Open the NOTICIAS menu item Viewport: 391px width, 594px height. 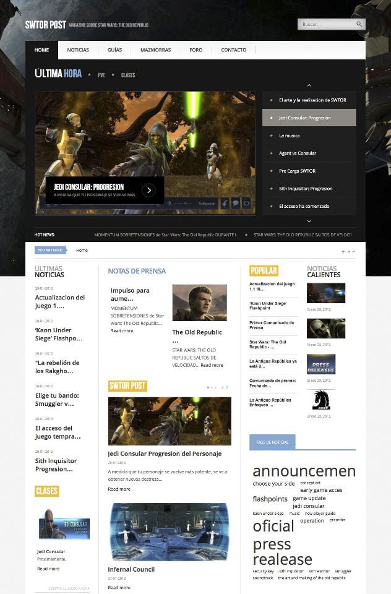coord(78,50)
